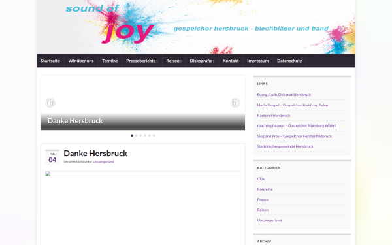Expand the Reisen submenu in navigation
This screenshot has width=392, height=245.
174,61
